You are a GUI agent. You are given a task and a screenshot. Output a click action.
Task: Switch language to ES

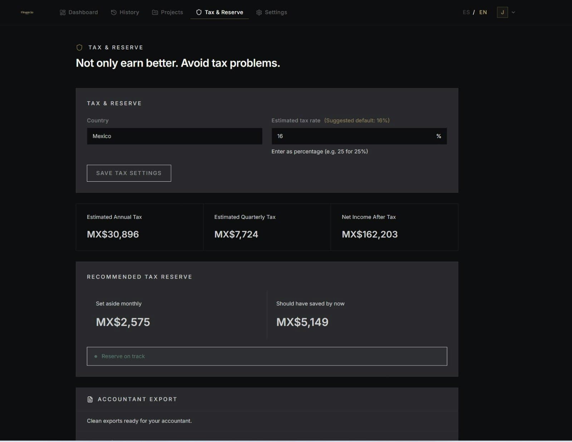[x=467, y=12]
